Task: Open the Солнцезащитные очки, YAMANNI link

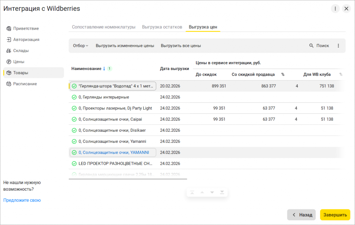Action: (x=114, y=153)
